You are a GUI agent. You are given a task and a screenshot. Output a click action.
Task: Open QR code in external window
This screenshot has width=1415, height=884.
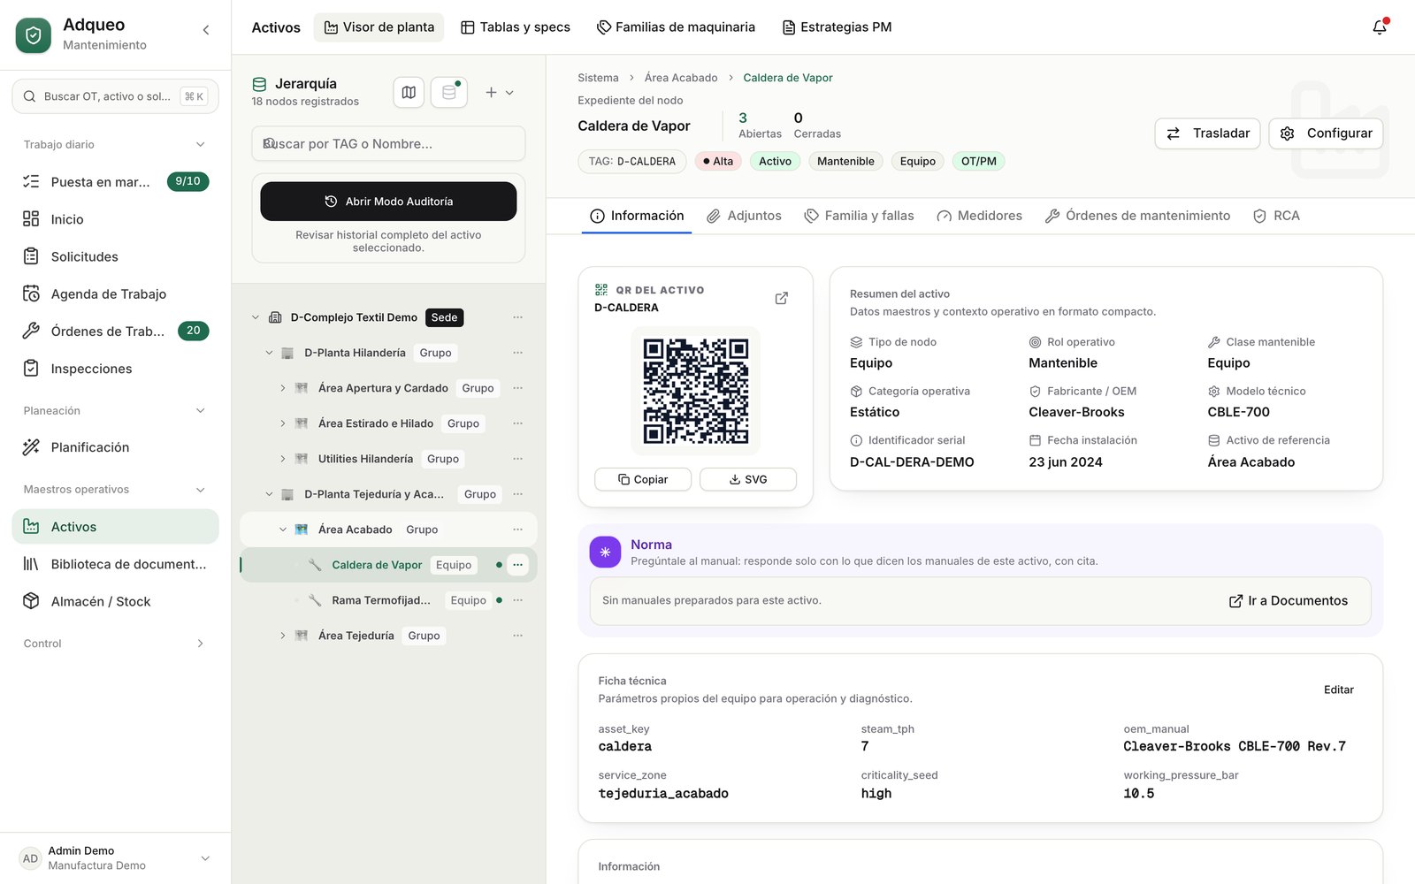coord(782,298)
